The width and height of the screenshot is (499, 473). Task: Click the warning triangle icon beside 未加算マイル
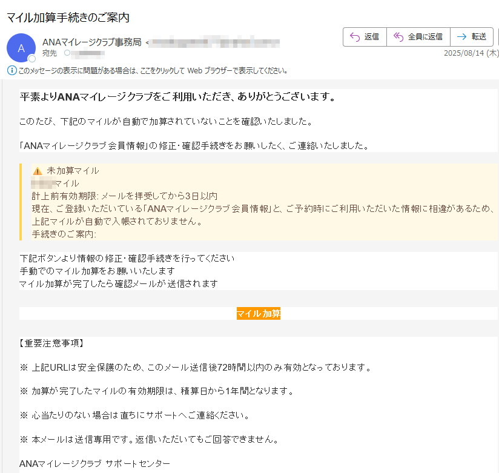click(38, 171)
